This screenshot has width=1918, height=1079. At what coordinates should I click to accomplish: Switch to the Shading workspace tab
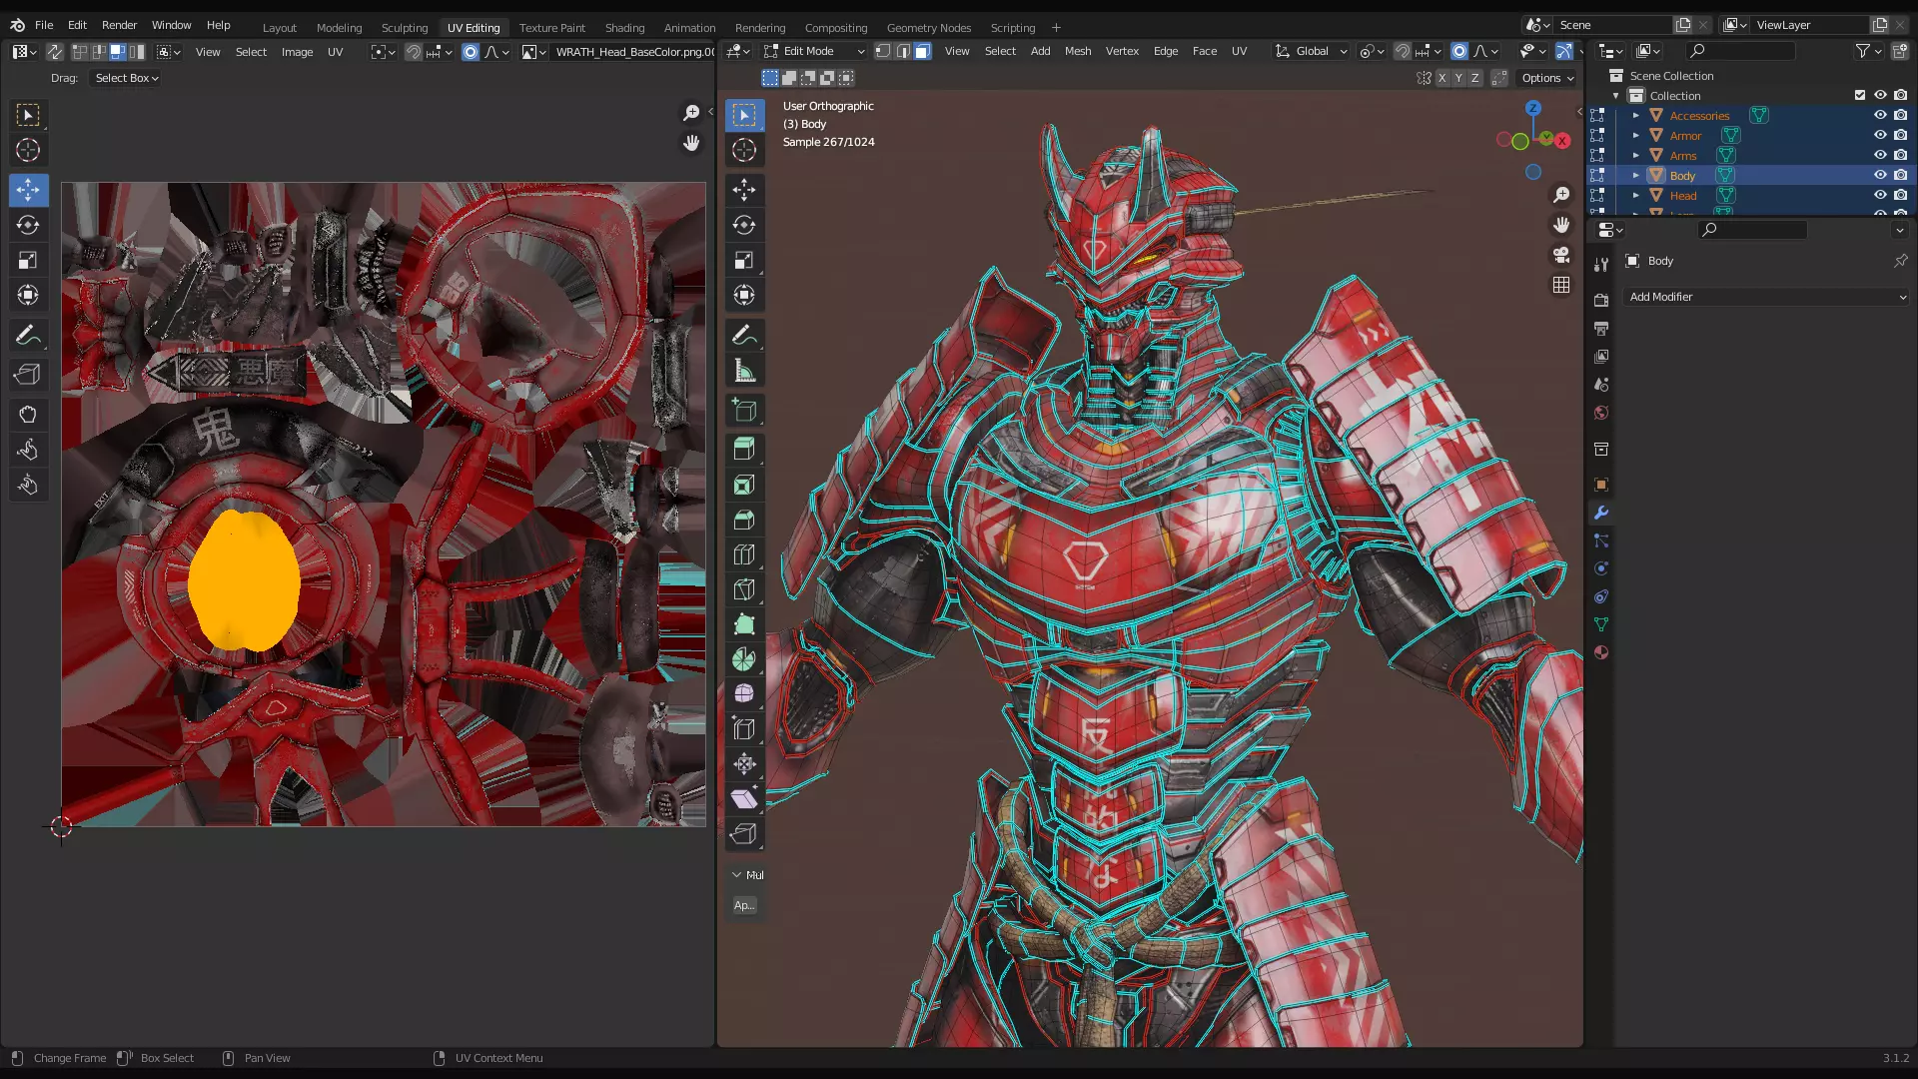pos(624,27)
